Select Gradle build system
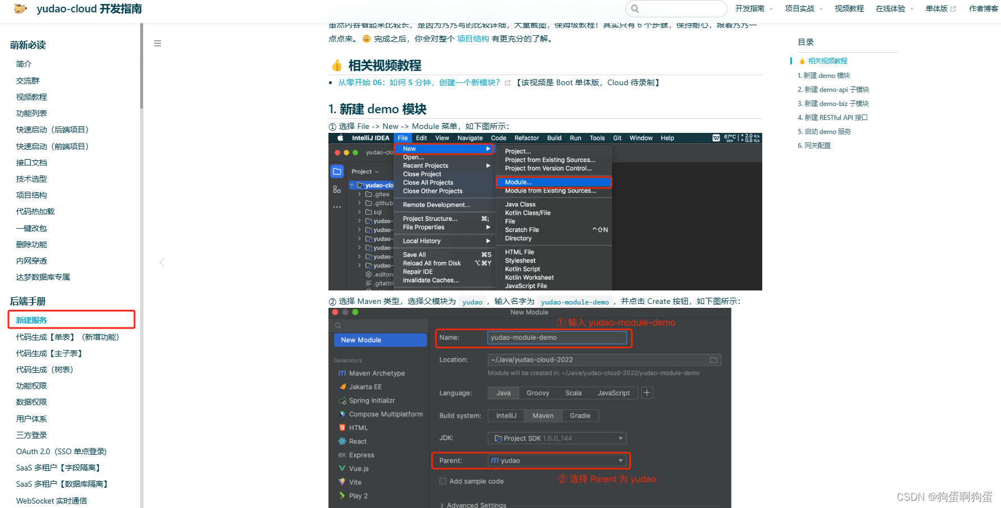Screen dimensions: 1001x508 tap(580, 416)
